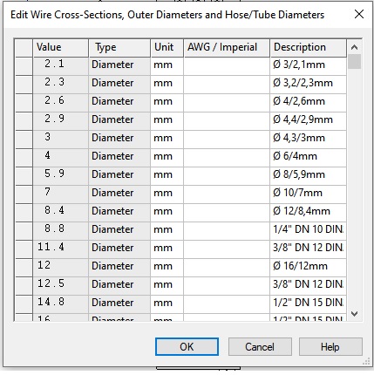The image size is (374, 375).
Task: Click the Type cell in the 12.5 row
Action: tap(119, 286)
